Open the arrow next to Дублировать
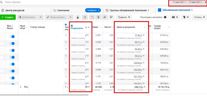 click(x=41, y=17)
